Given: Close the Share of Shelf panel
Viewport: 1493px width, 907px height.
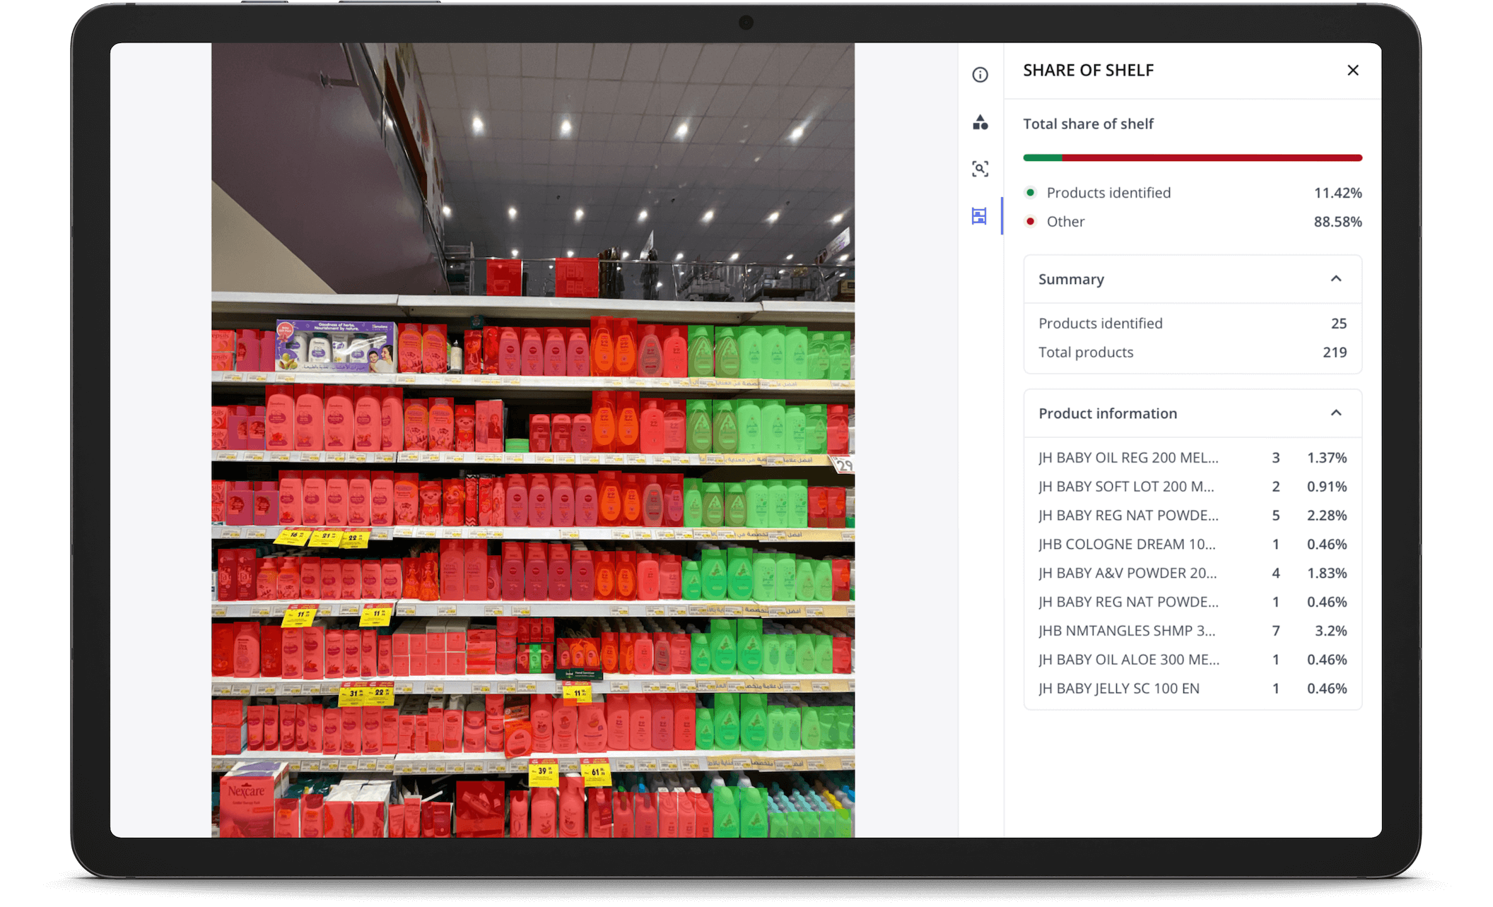Looking at the screenshot, I should [x=1352, y=70].
